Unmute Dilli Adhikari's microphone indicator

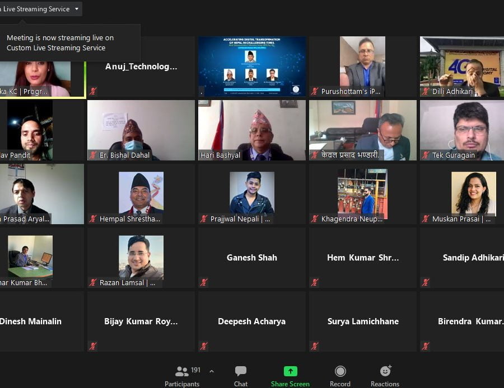[426, 91]
